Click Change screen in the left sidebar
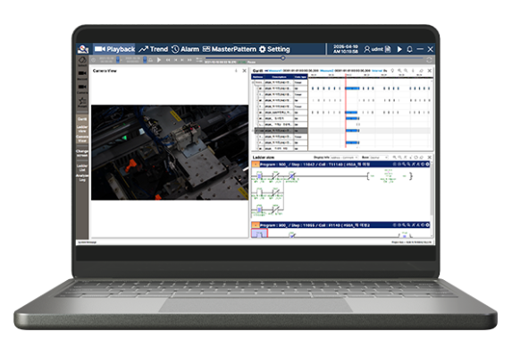This screenshot has height=349, width=512. tap(82, 153)
